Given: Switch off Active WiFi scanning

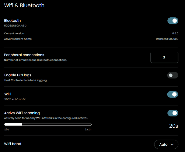Looking at the screenshot, I should click(x=173, y=113).
